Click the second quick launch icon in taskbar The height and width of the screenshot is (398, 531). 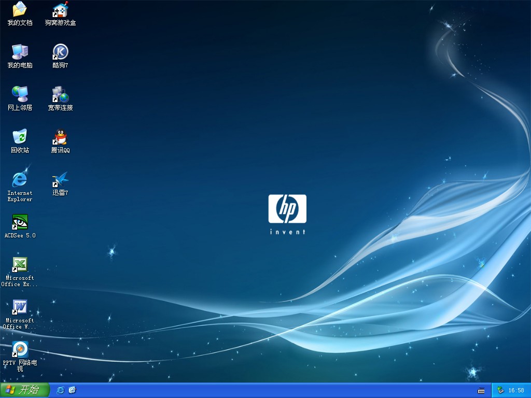(x=72, y=390)
